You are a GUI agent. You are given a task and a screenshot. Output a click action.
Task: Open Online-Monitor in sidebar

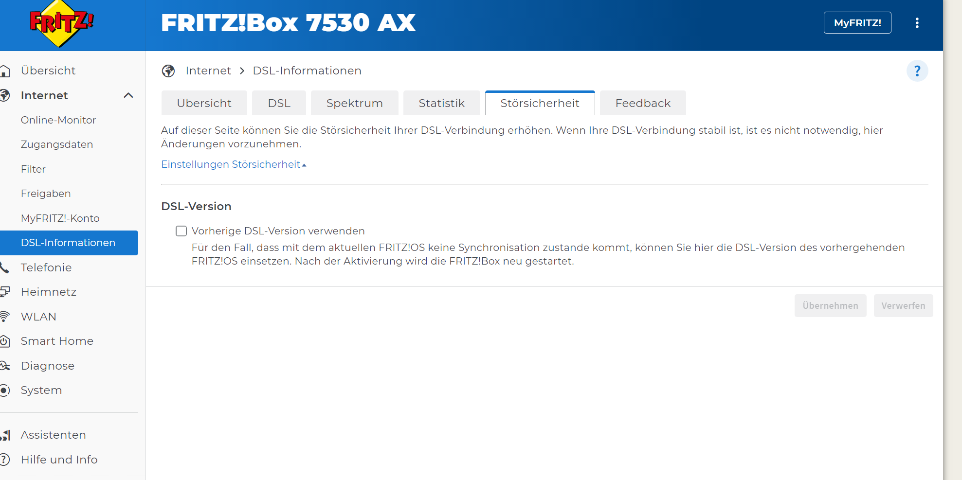click(58, 120)
